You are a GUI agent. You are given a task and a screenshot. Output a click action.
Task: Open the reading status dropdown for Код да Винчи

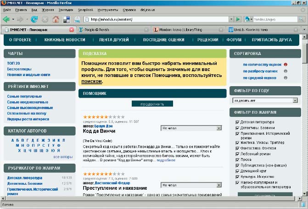pos(191,128)
